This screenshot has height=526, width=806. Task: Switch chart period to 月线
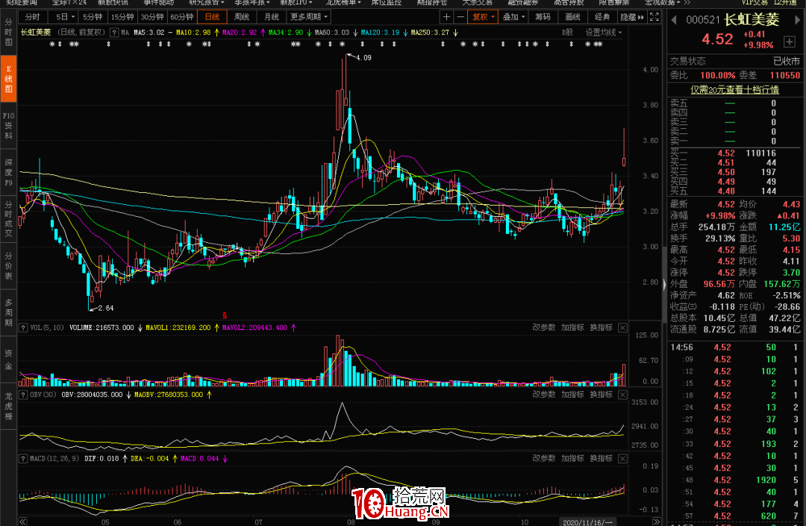[x=271, y=17]
